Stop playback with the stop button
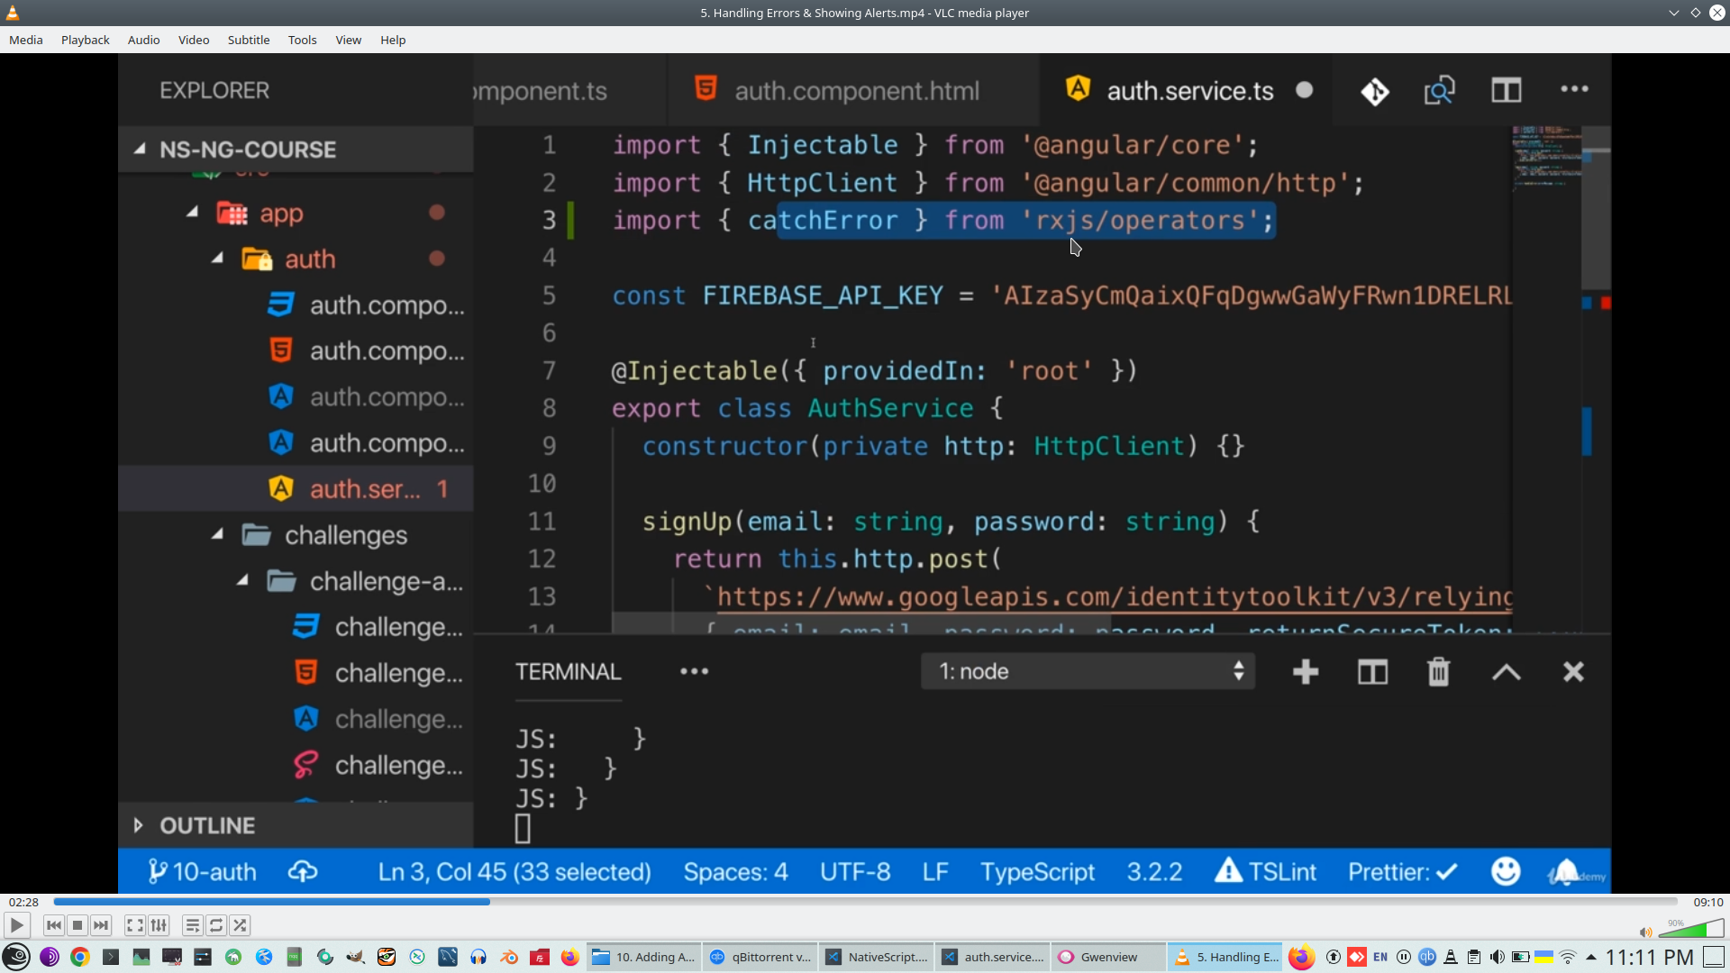The height and width of the screenshot is (973, 1730). [x=77, y=925]
